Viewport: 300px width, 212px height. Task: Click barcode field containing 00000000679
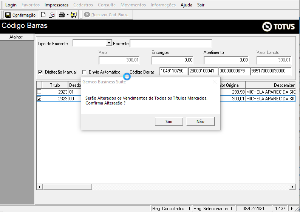point(234,71)
